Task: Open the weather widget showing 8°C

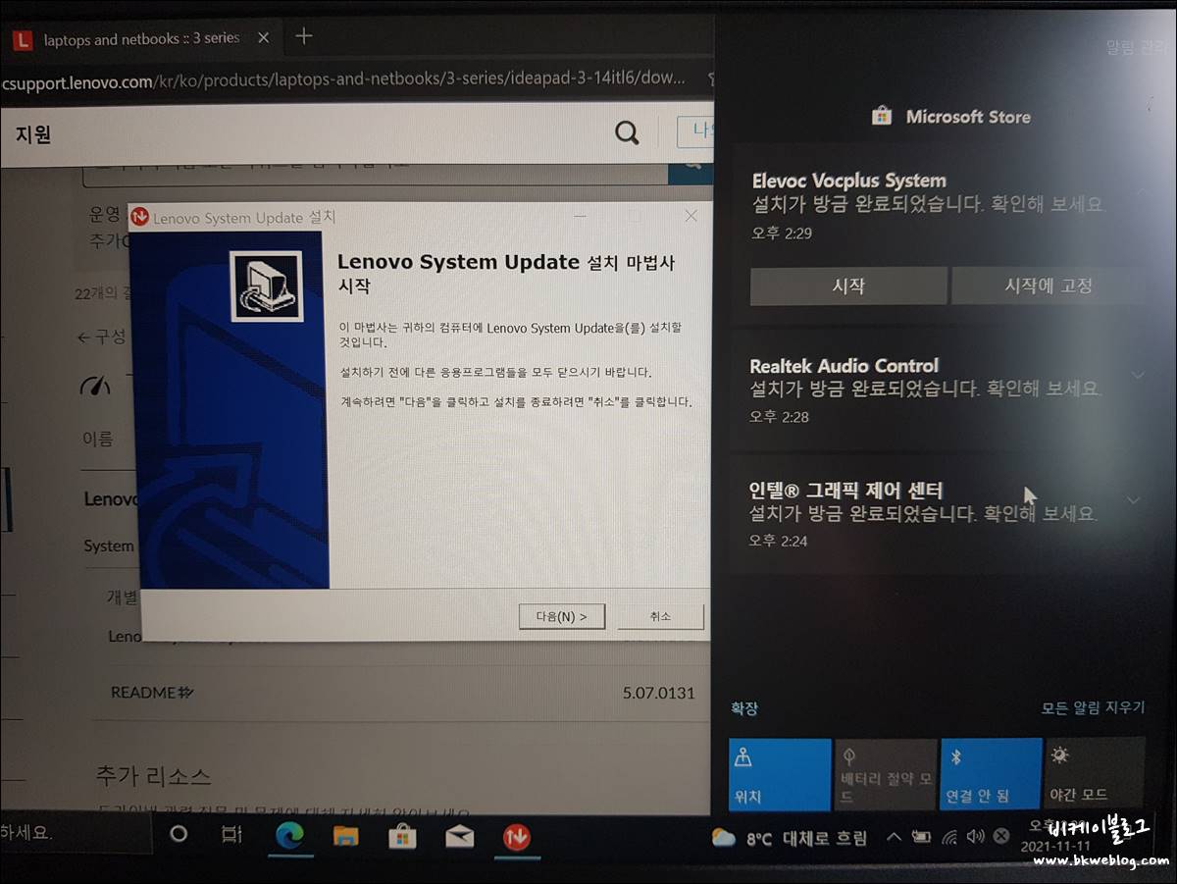Action: coord(790,839)
